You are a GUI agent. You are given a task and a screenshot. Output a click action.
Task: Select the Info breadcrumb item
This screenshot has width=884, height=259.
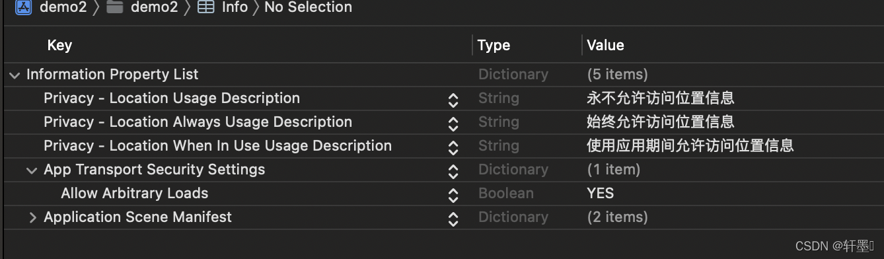[x=235, y=7]
